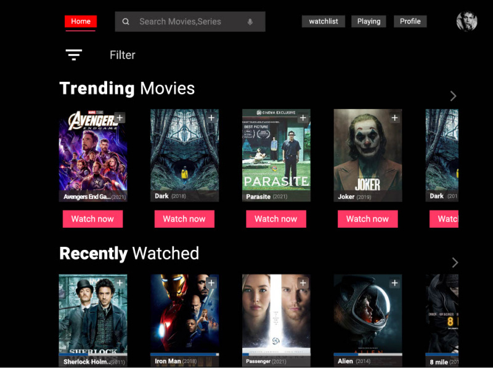The width and height of the screenshot is (493, 368).
Task: Open the Filter options icon
Action: [73, 55]
